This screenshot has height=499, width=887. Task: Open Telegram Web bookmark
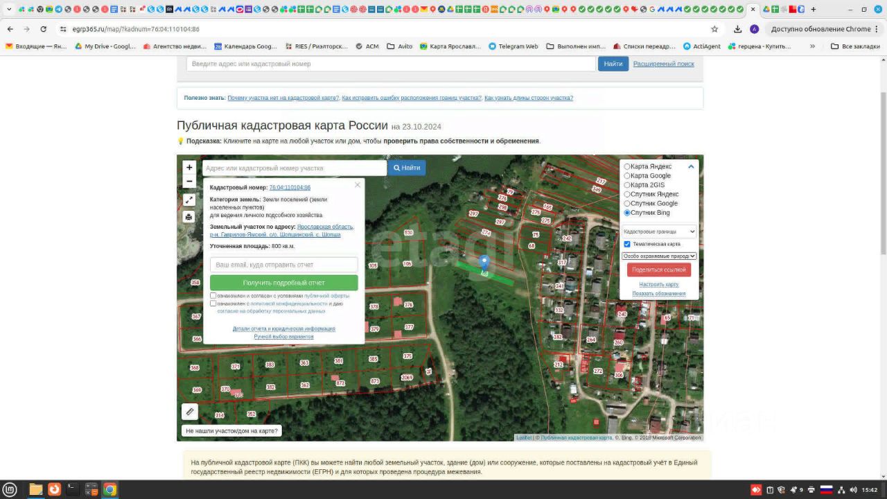coord(512,46)
